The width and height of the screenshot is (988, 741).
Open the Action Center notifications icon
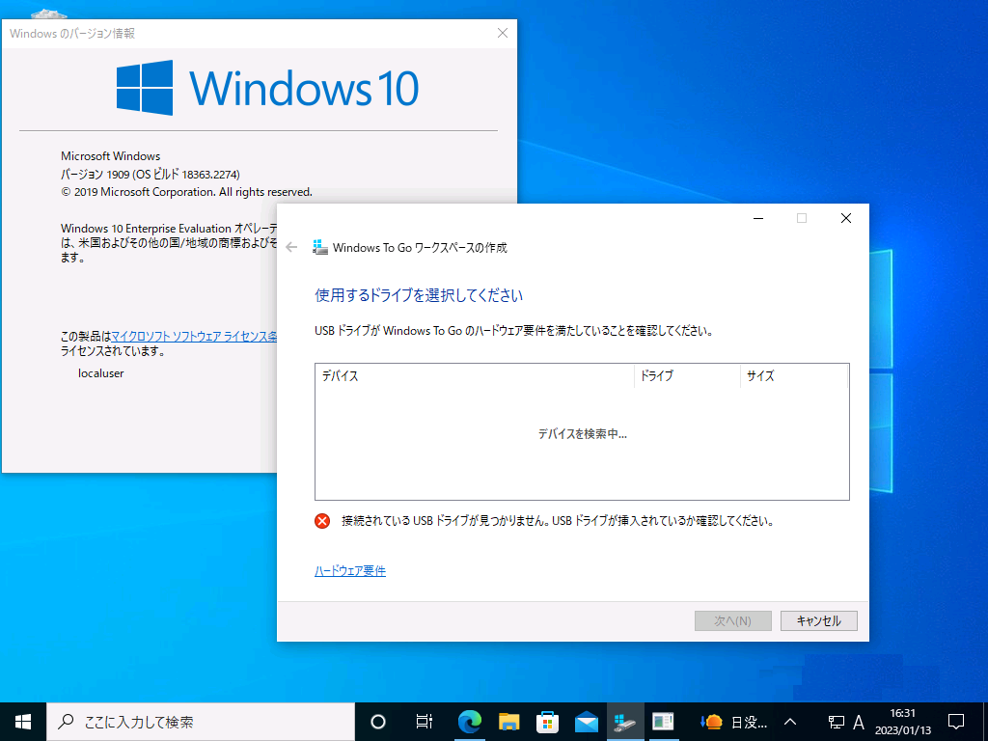pyautogui.click(x=956, y=721)
